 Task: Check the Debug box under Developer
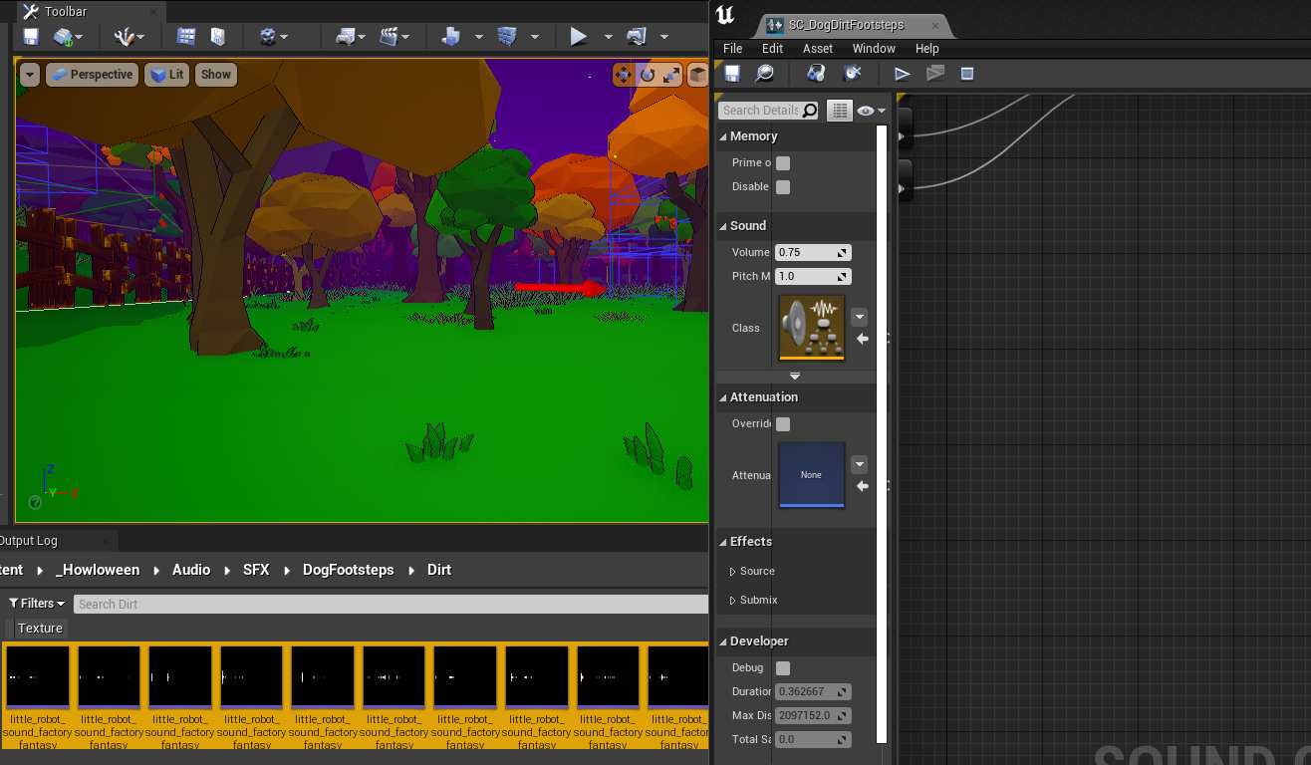click(x=782, y=667)
